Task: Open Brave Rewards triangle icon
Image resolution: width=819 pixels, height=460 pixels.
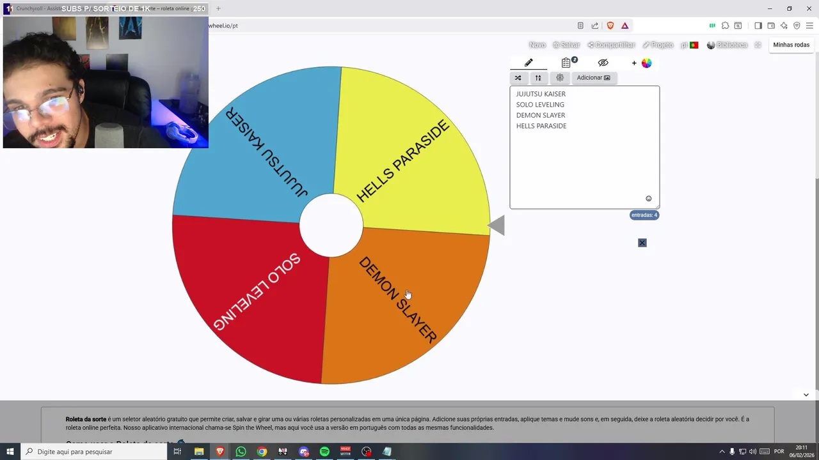Action: coord(624,26)
